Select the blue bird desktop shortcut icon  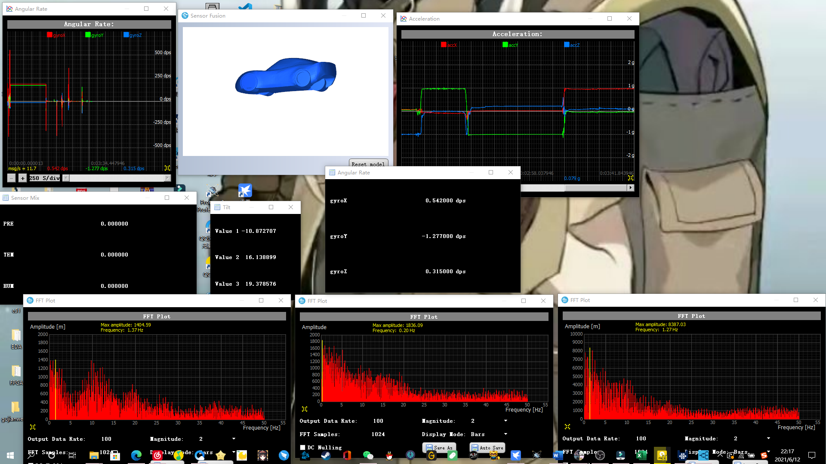tap(245, 190)
